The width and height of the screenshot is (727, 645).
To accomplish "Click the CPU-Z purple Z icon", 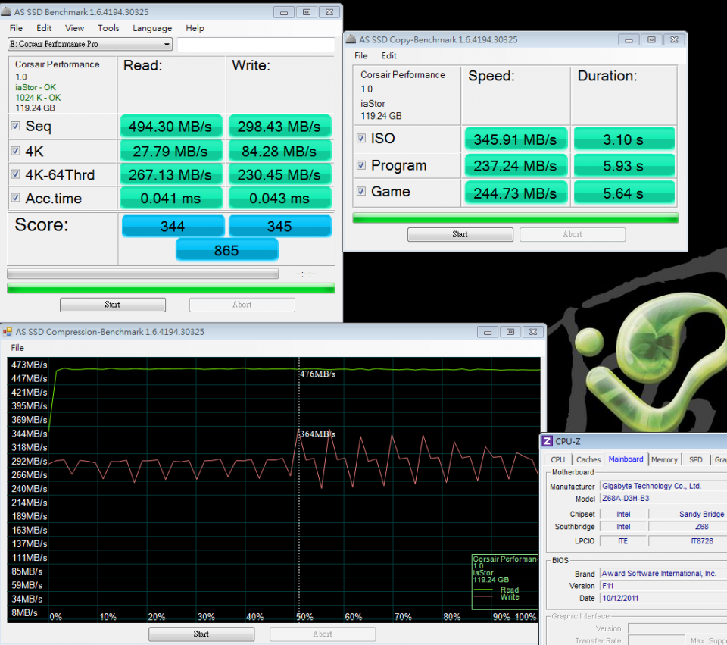I will 548,441.
